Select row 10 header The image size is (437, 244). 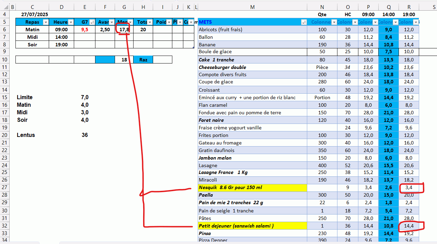(x=4, y=60)
